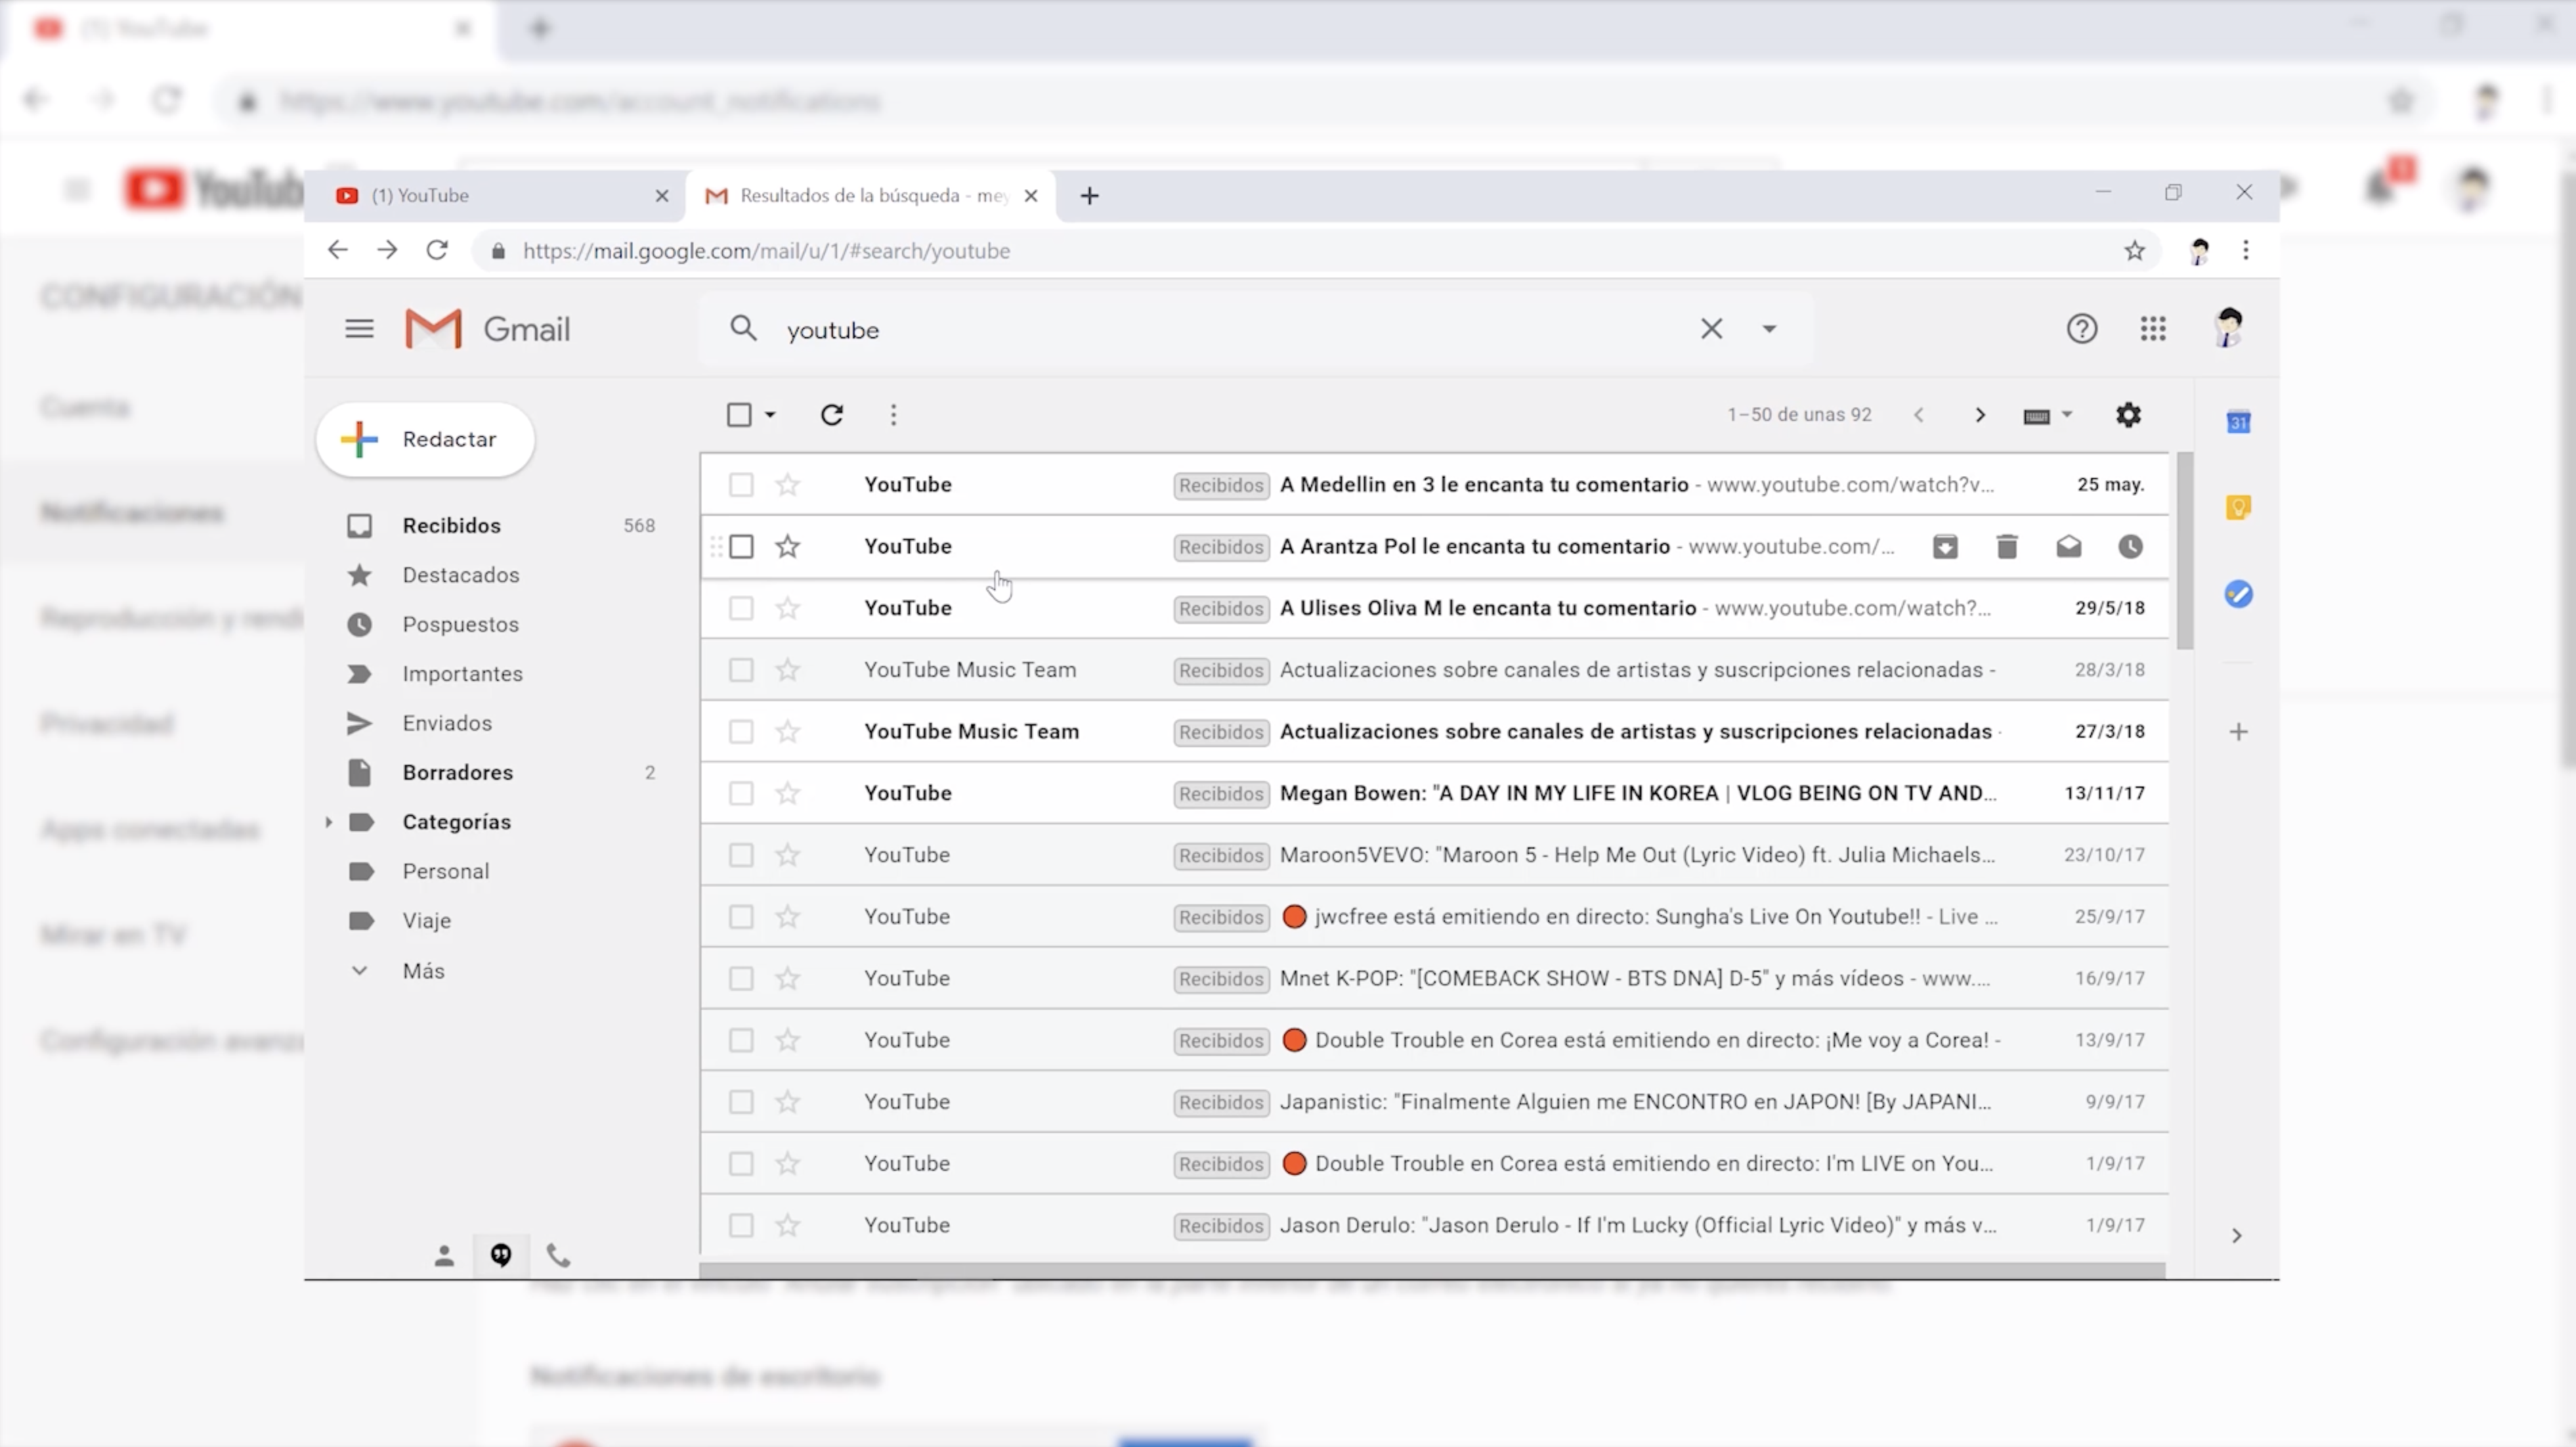Select Resultados de la búsqueda Gmail tab
This screenshot has height=1447, width=2576.
pyautogui.click(x=869, y=196)
